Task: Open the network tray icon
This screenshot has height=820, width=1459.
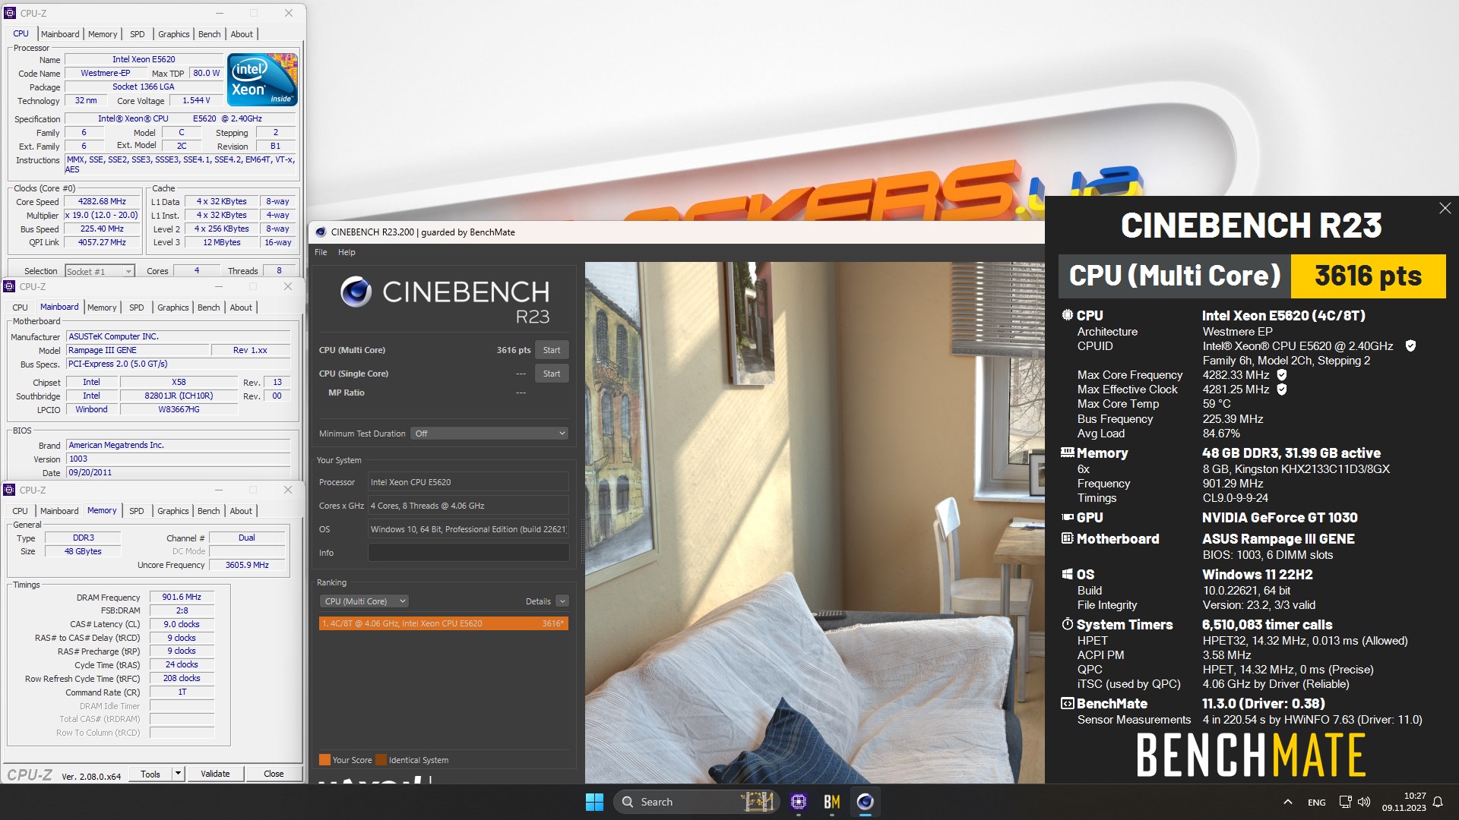Action: point(1345,802)
